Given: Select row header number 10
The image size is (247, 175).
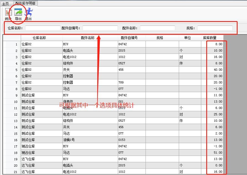Looking at the screenshot, I should pos(12,102).
